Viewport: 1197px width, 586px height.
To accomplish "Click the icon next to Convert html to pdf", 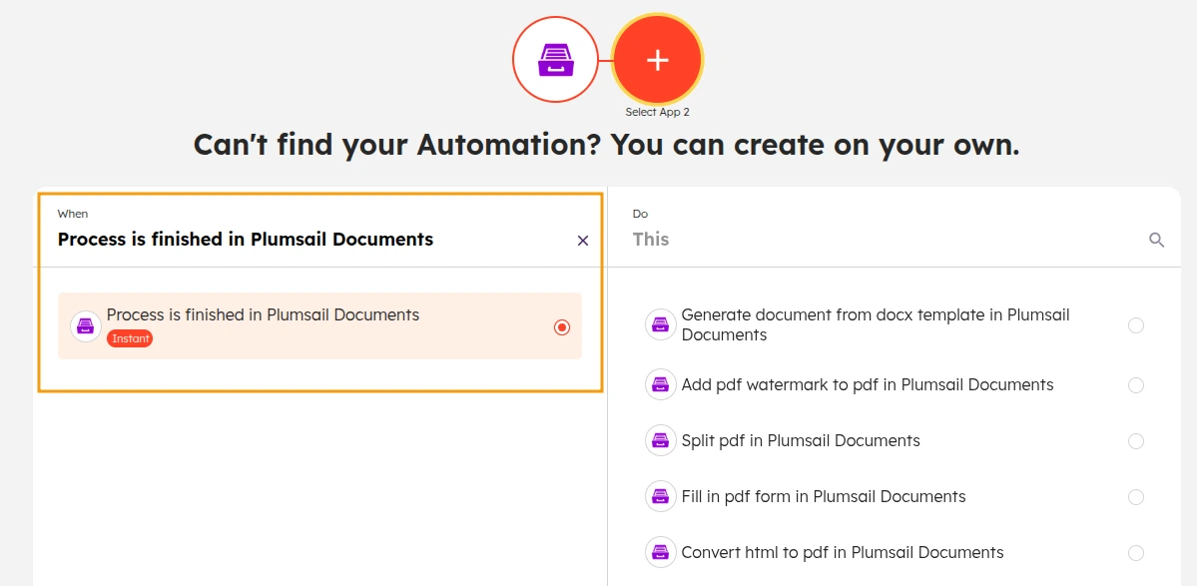I will 660,552.
